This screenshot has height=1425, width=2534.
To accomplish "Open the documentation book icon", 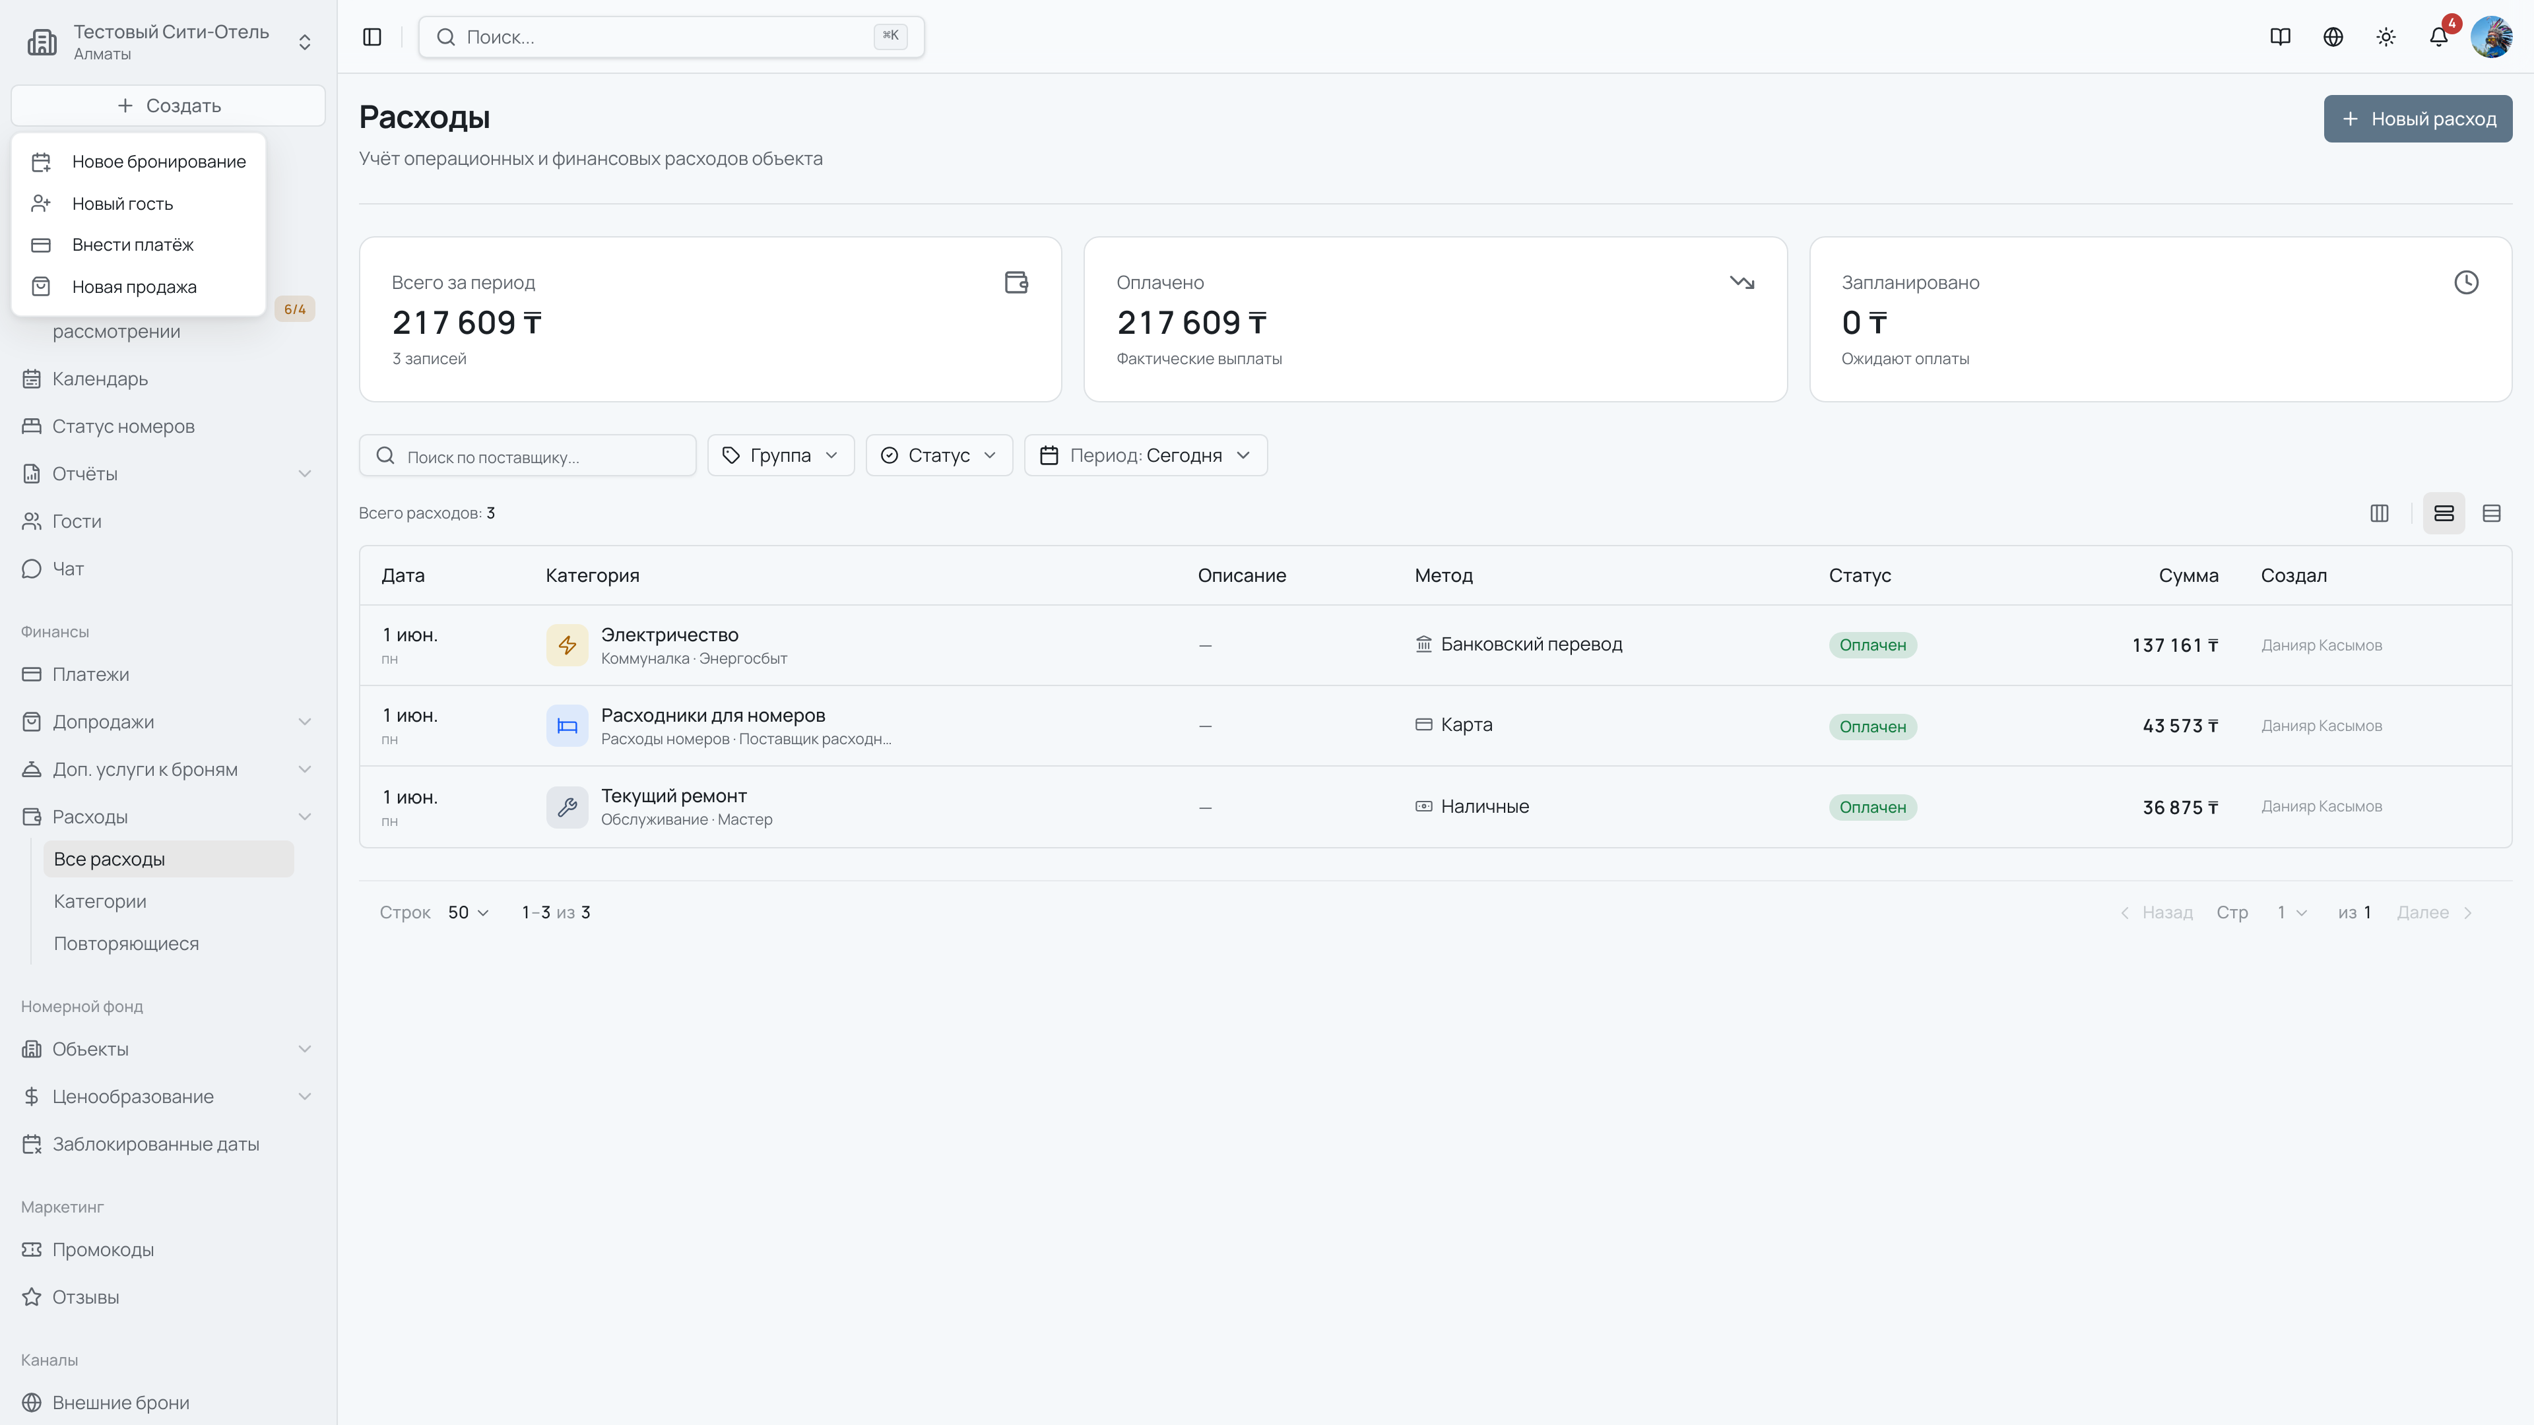I will click(2280, 38).
